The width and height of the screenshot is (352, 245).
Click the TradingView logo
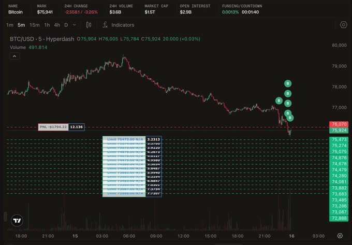pyautogui.click(x=17, y=221)
